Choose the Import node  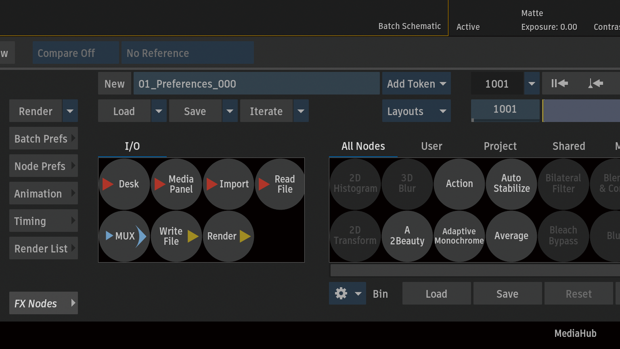pyautogui.click(x=228, y=184)
